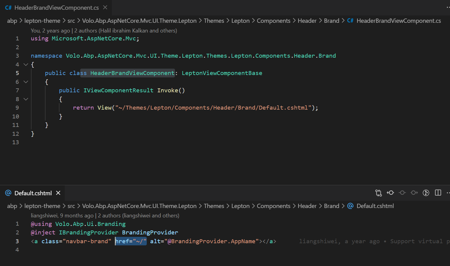Image resolution: width=450 pixels, height=266 pixels.
Task: Click "liangshiwei, 9 months ago" code lens
Action: click(x=62, y=216)
